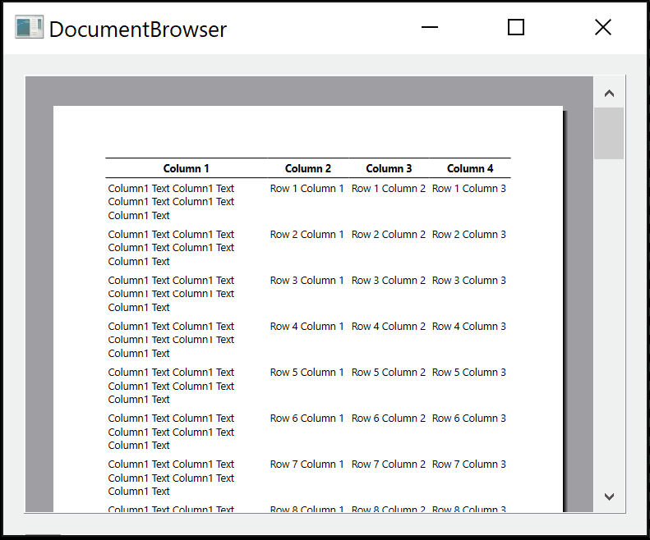Maximize the DocumentBrowser window
The image size is (650, 540).
tap(516, 28)
